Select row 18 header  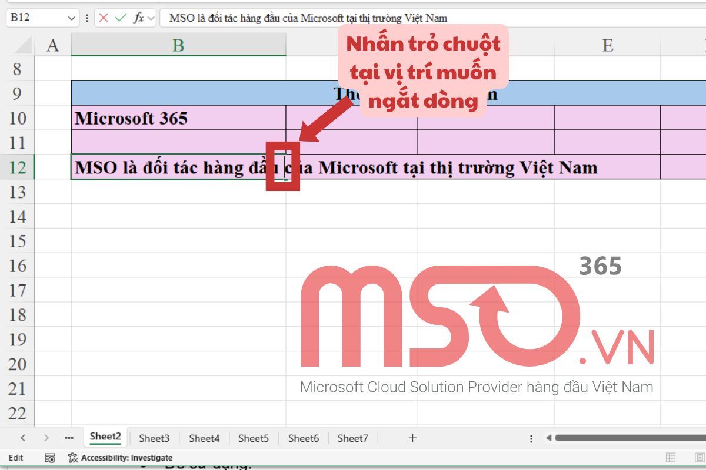pos(17,315)
